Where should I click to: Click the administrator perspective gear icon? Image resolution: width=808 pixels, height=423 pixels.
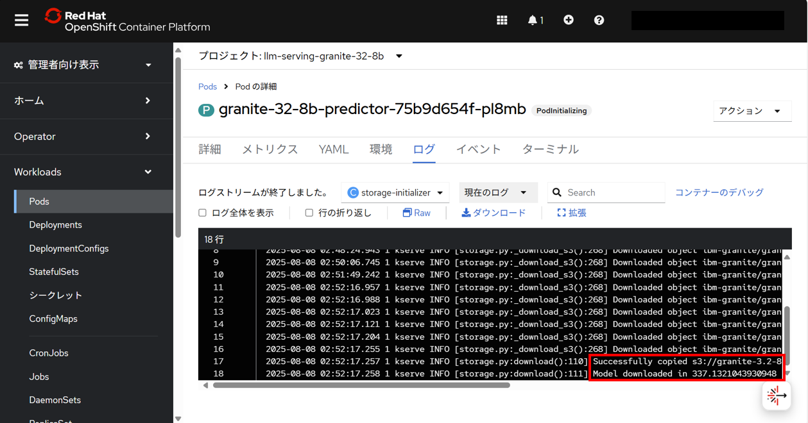click(x=19, y=65)
